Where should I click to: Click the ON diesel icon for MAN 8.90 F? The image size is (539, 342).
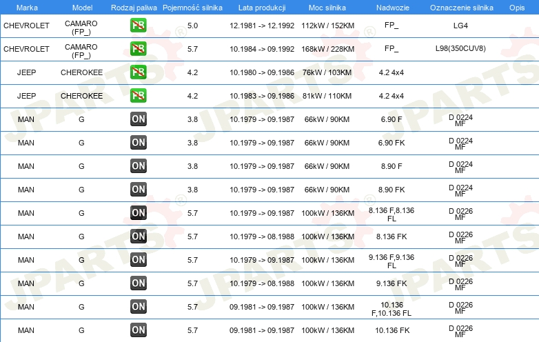point(138,165)
